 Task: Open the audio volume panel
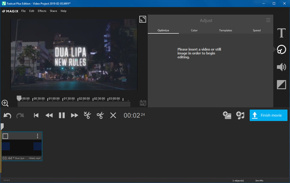coord(281,67)
